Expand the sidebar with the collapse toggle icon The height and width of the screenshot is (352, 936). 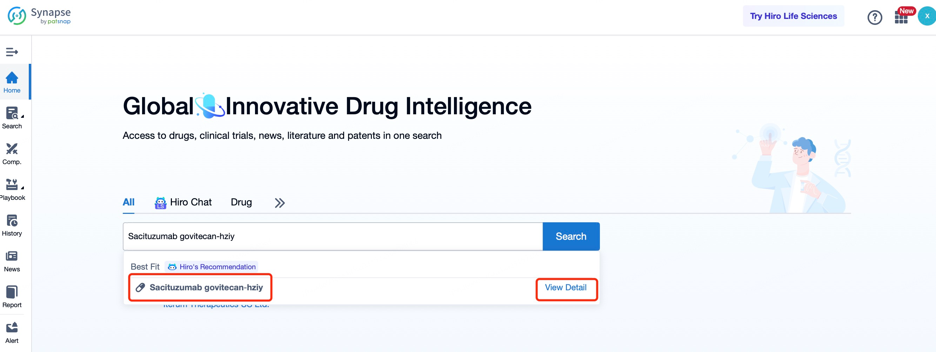pyautogui.click(x=12, y=52)
